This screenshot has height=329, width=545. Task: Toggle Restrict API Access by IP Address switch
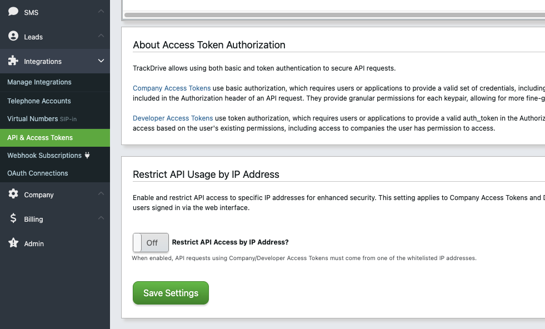(151, 243)
